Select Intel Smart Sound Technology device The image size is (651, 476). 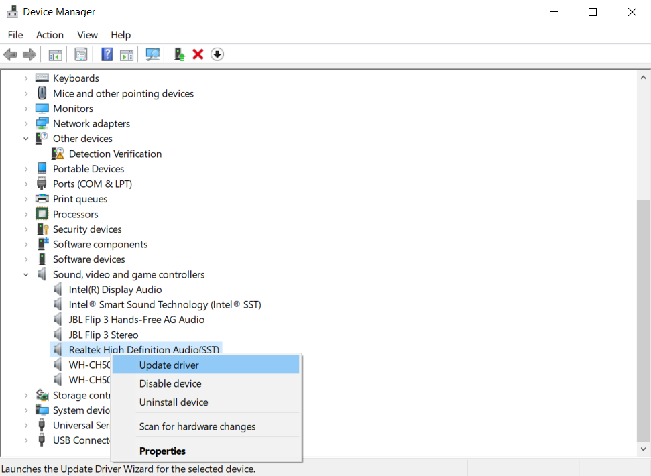tap(165, 304)
